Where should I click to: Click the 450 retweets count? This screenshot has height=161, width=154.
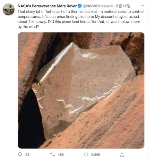click(x=61, y=155)
